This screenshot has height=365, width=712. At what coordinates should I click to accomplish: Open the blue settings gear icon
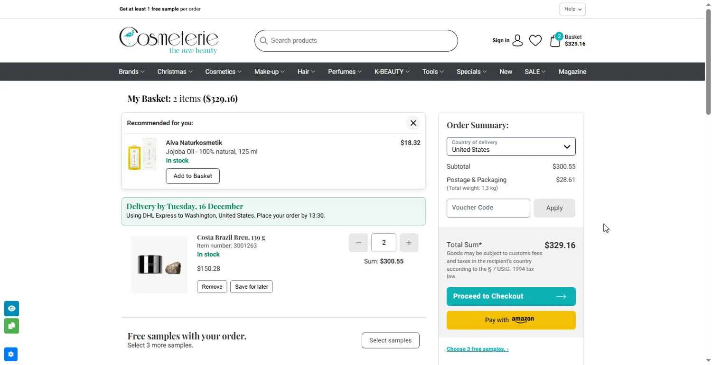[x=11, y=355]
